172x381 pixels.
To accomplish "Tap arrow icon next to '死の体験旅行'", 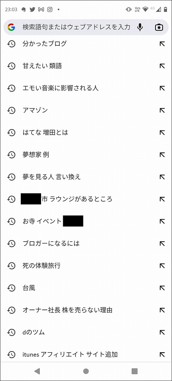I will click(x=162, y=265).
